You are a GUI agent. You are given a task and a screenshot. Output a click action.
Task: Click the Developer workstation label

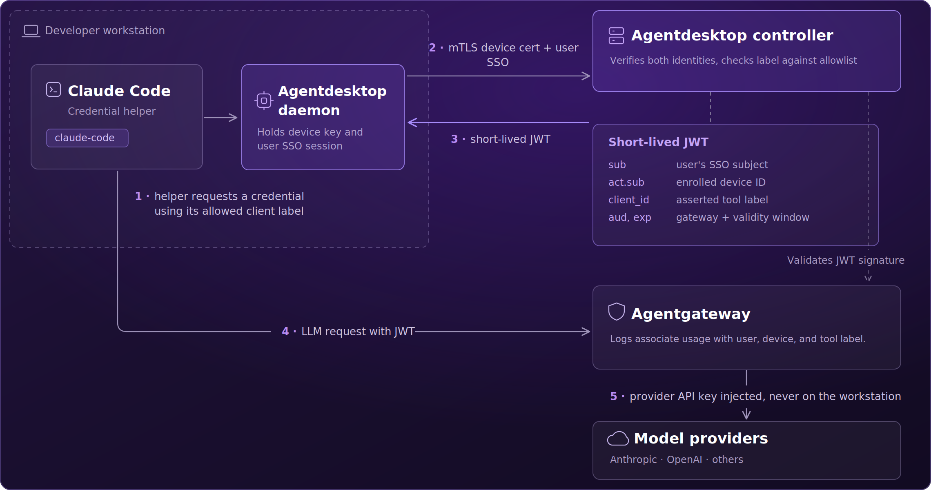click(x=105, y=31)
